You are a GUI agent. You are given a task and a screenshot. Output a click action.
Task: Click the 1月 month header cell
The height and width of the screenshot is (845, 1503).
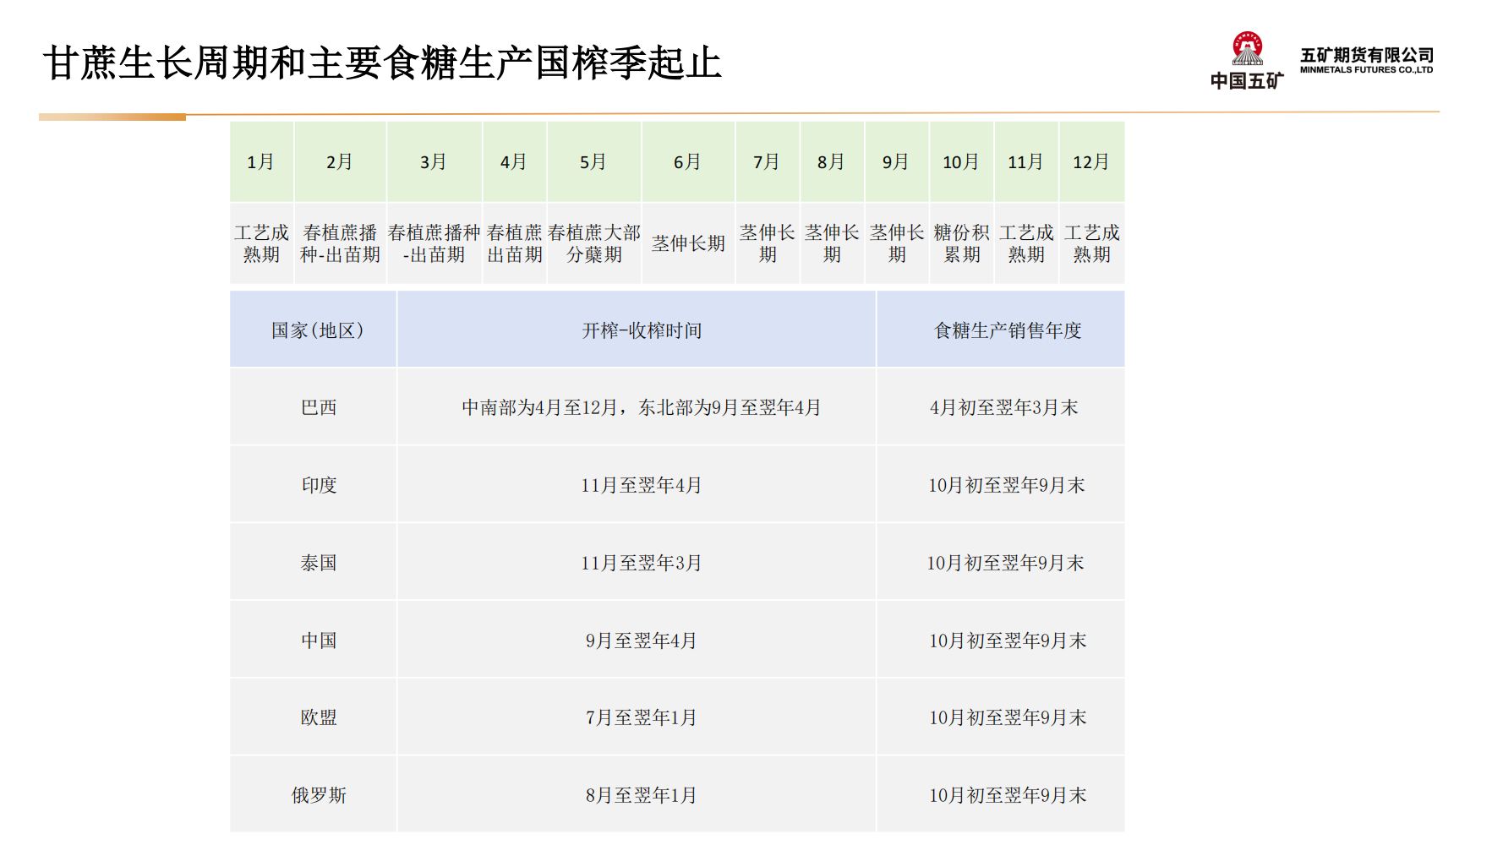(x=261, y=161)
